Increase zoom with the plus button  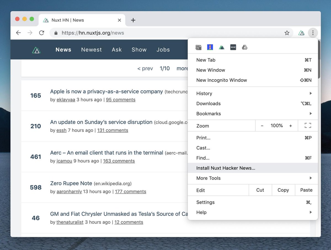pyautogui.click(x=290, y=126)
